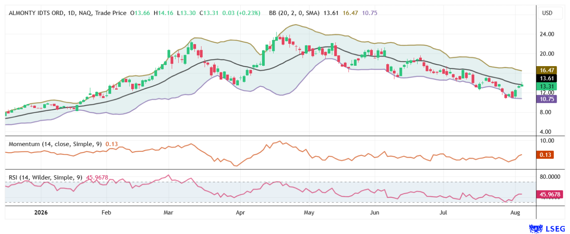Click the Jul date axis label
This screenshot has height=234, width=570.
(444, 212)
